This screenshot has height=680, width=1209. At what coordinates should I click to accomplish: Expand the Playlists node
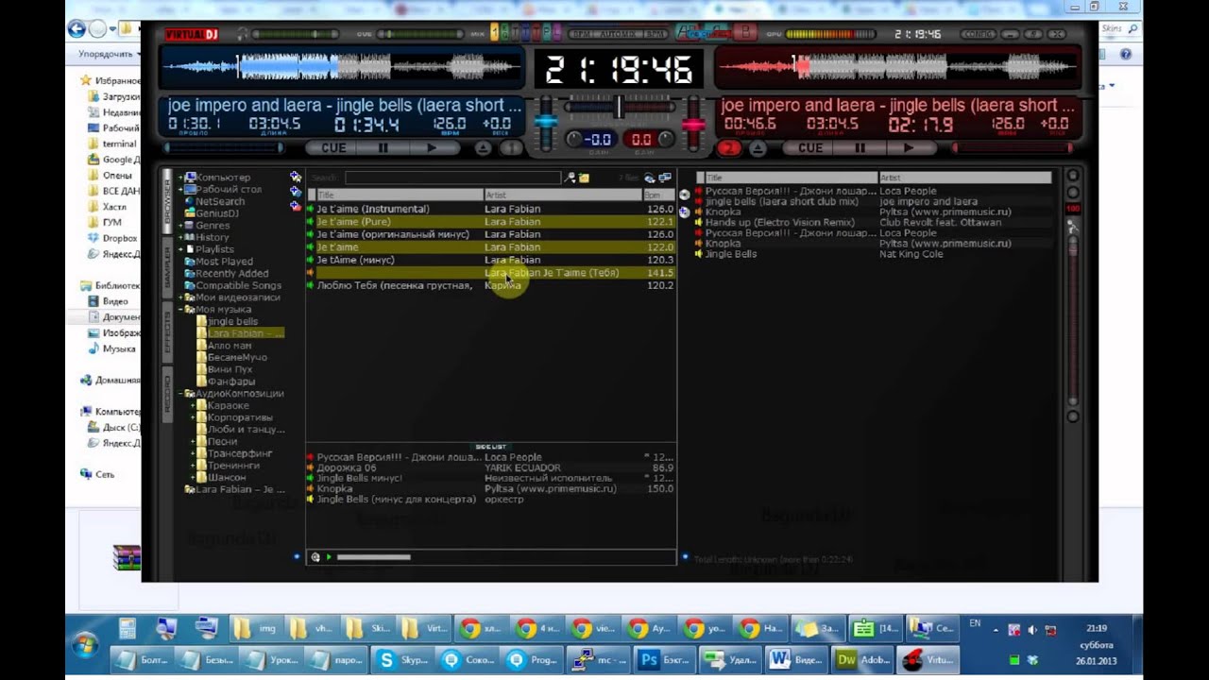(180, 249)
